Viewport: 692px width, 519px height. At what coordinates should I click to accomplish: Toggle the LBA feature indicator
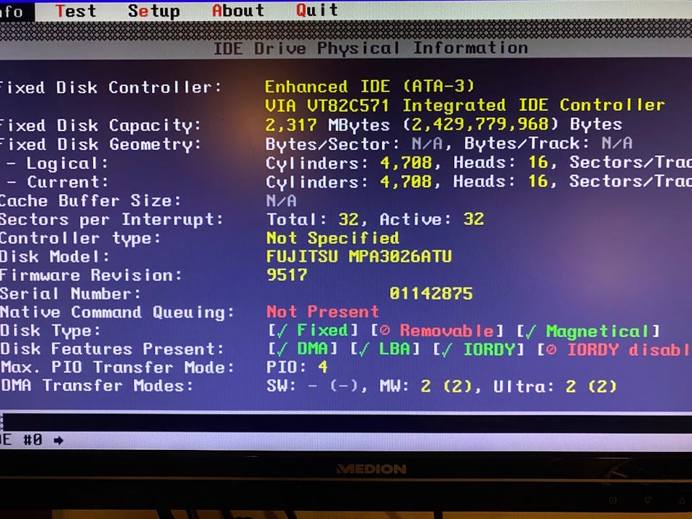pyautogui.click(x=385, y=349)
